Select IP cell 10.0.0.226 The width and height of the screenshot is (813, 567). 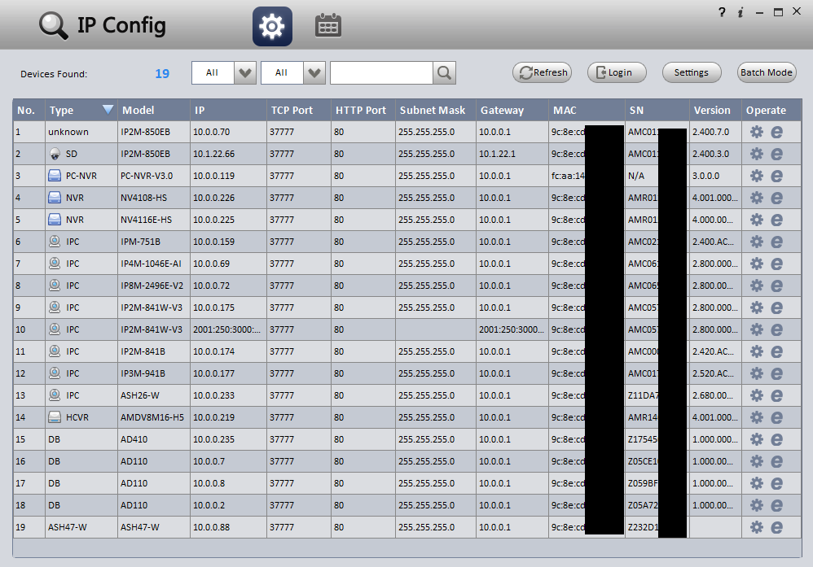click(229, 198)
